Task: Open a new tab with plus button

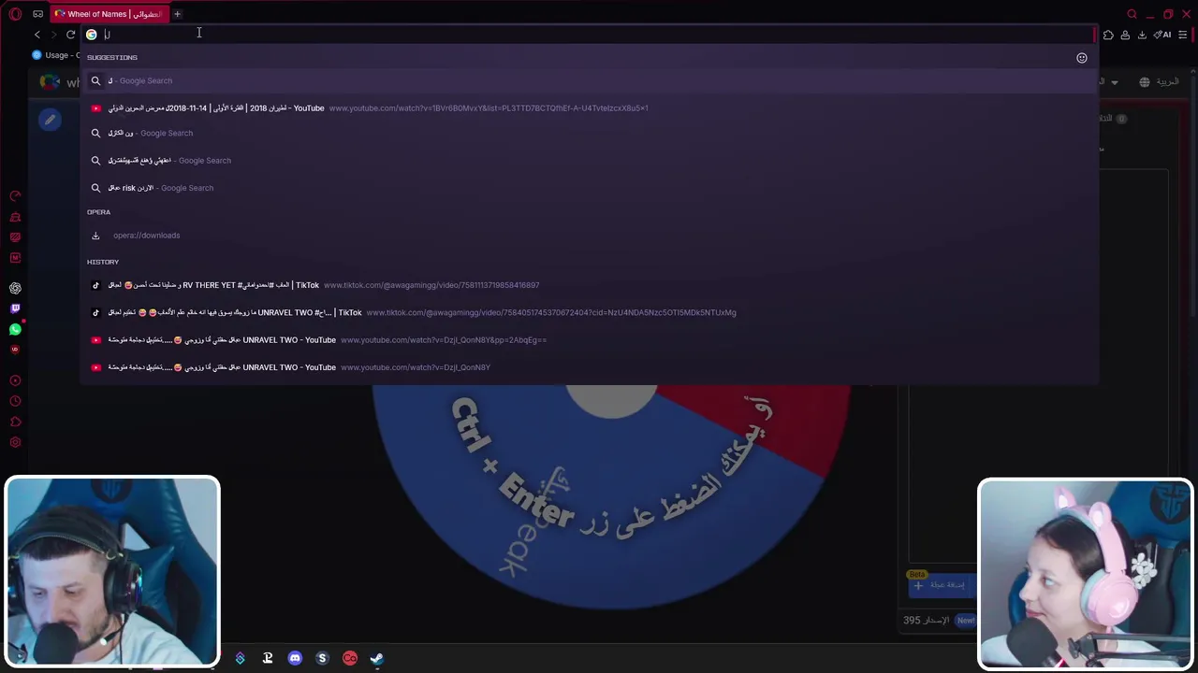Action: 177,14
